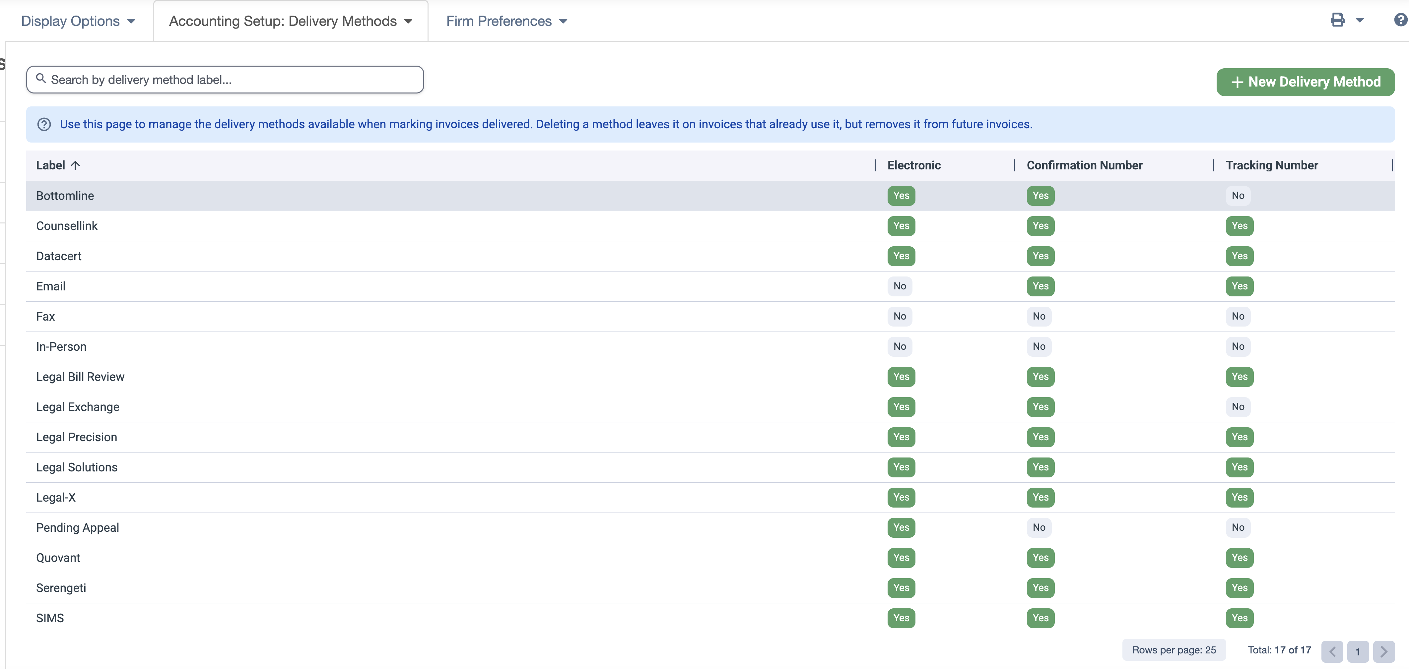1409x669 pixels.
Task: Select the Pending Appeal row label
Action: [x=78, y=527]
